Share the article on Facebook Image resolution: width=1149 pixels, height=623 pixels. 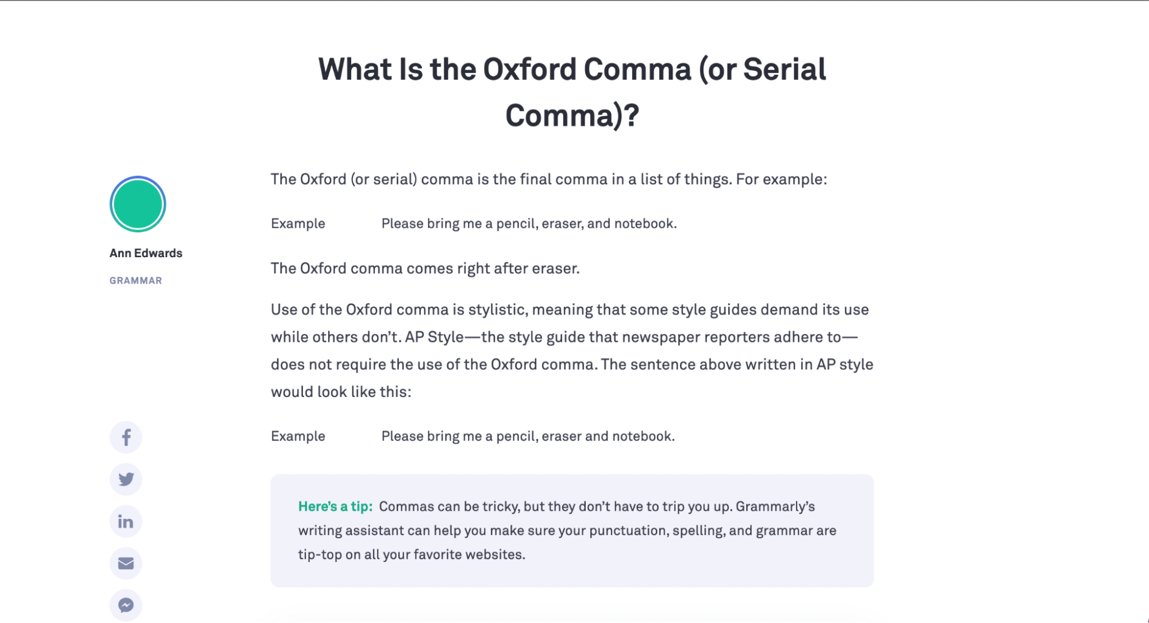(x=126, y=437)
